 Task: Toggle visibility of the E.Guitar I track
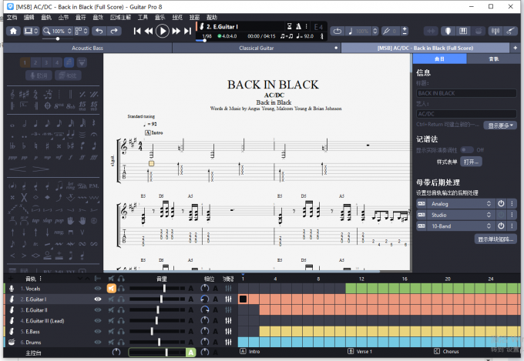[x=98, y=299]
